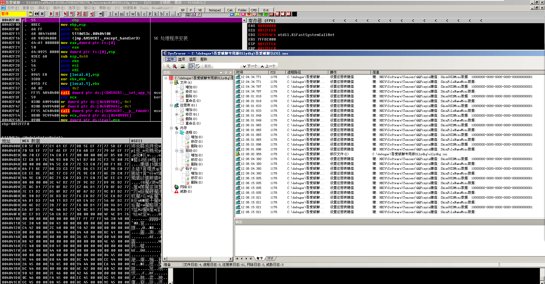The height and width of the screenshot is (284, 545).
Task: Open Memory map with 'm' button
Action: (122, 14)
